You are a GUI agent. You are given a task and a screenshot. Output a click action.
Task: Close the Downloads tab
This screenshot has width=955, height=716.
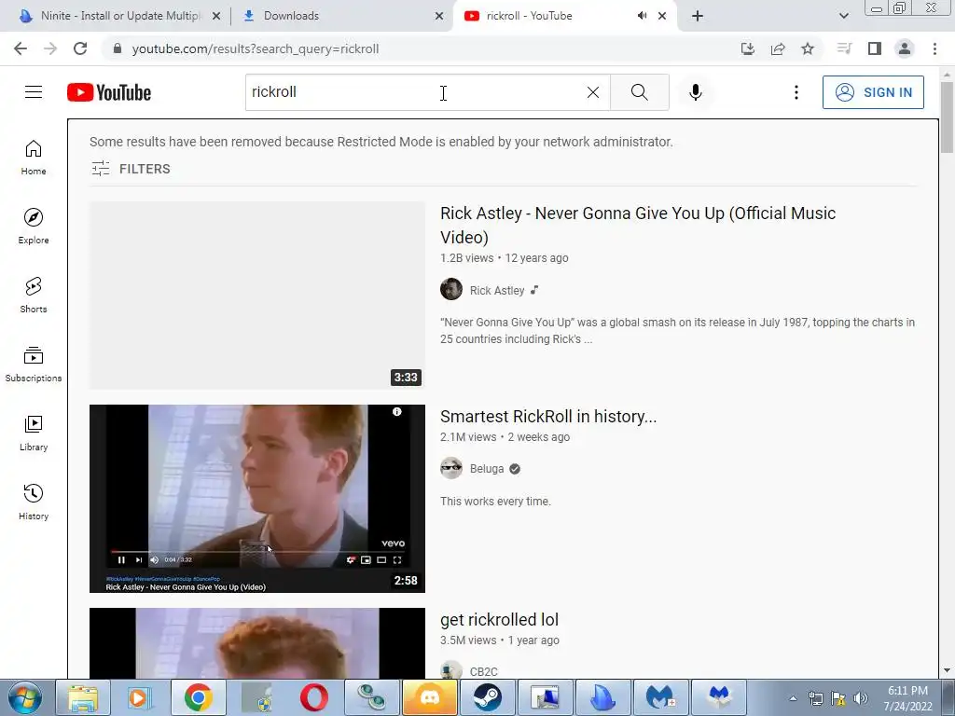coord(439,16)
